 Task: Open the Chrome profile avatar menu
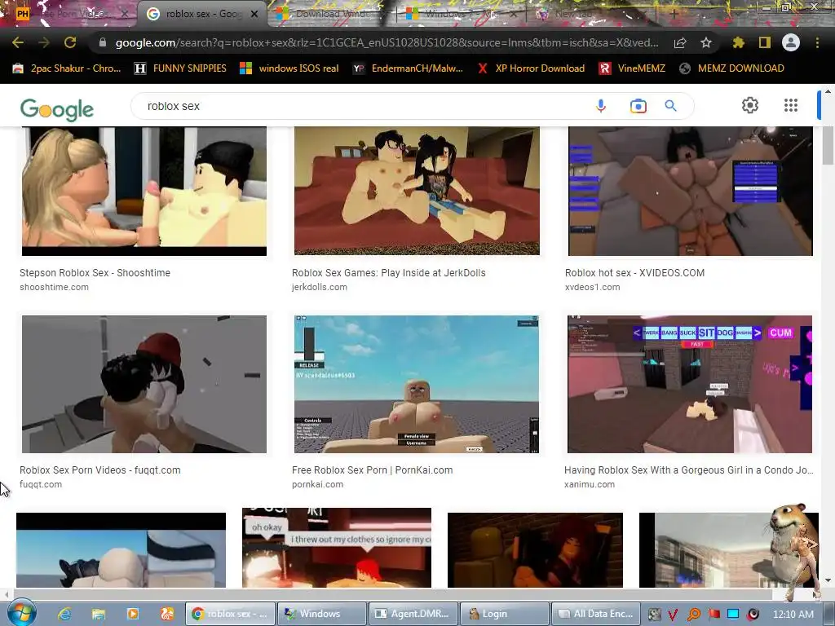pos(791,42)
